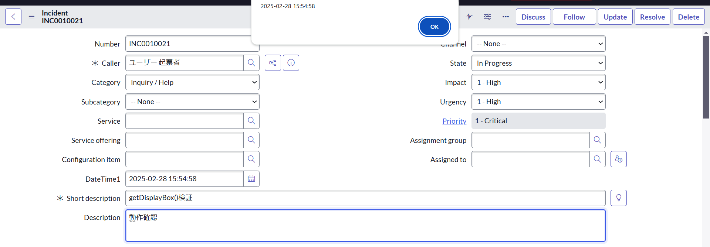Click the Configuration item input field
The height and width of the screenshot is (247, 710).
click(184, 159)
